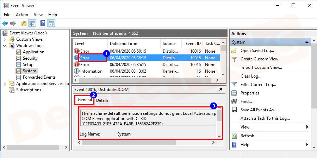
Task: Click Event Viewer app icon in title bar
Action: [6, 5]
